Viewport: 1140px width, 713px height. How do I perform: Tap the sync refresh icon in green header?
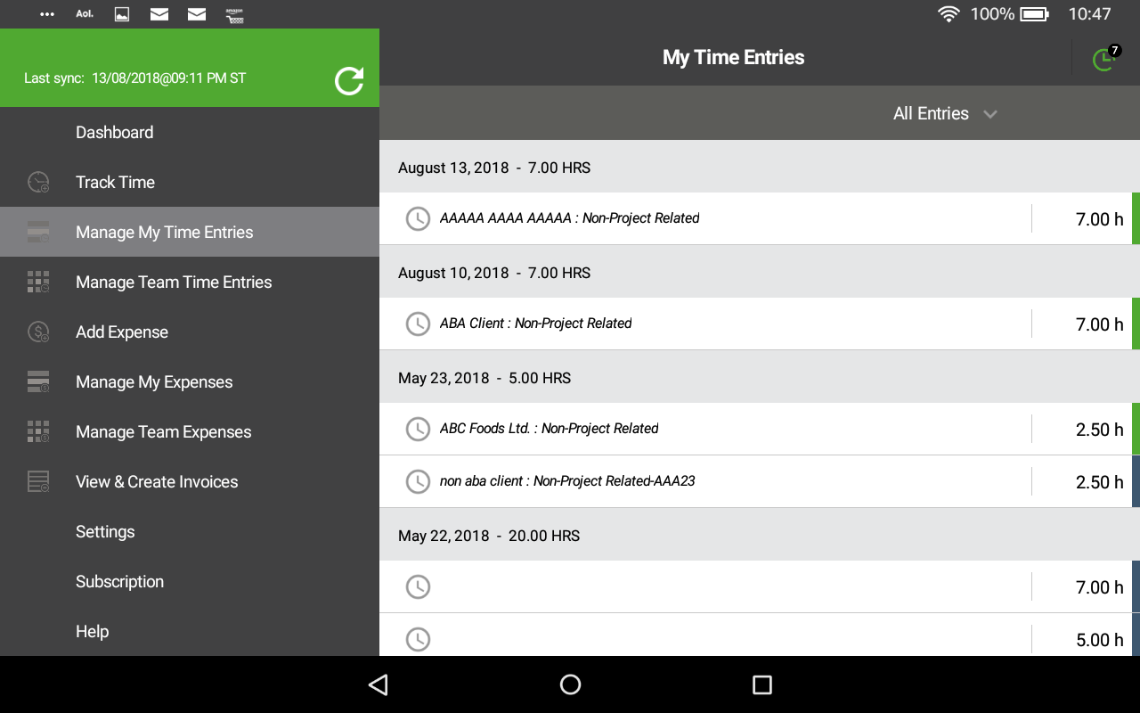click(349, 80)
